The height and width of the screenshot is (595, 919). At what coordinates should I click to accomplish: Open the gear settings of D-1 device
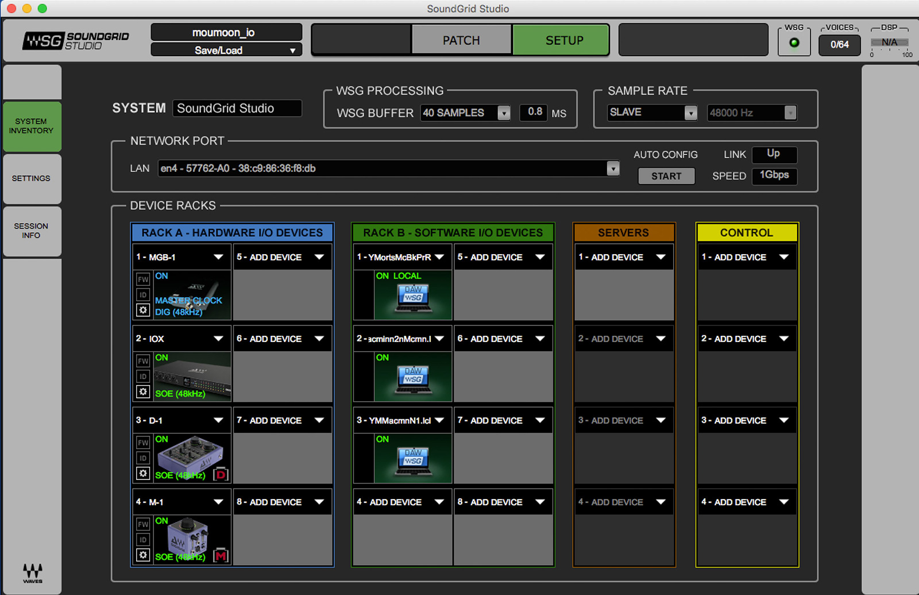[143, 474]
